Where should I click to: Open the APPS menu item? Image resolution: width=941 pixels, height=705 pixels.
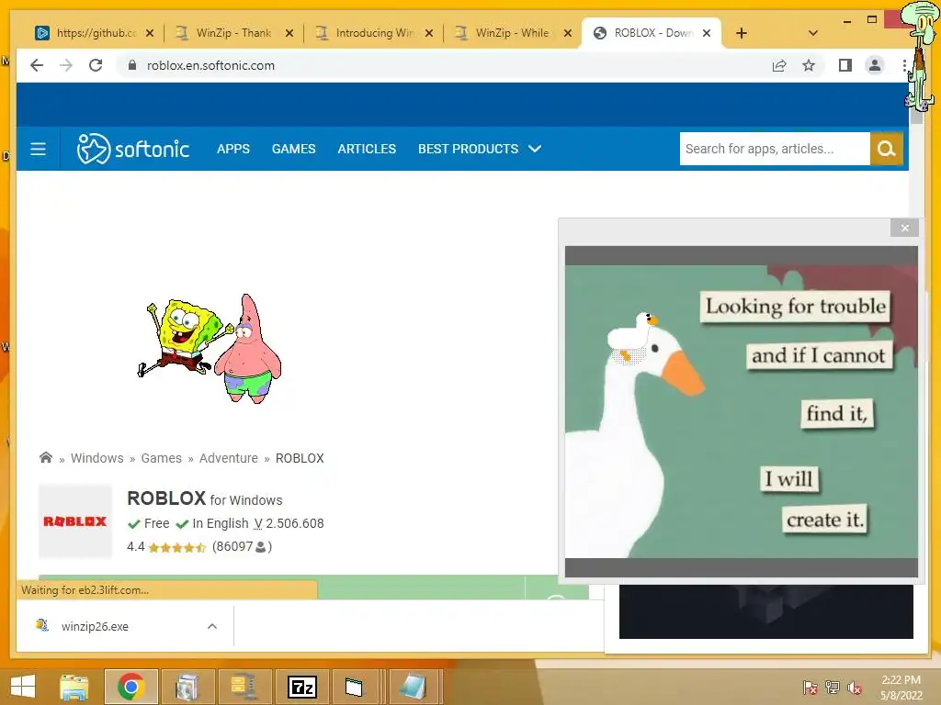click(233, 149)
